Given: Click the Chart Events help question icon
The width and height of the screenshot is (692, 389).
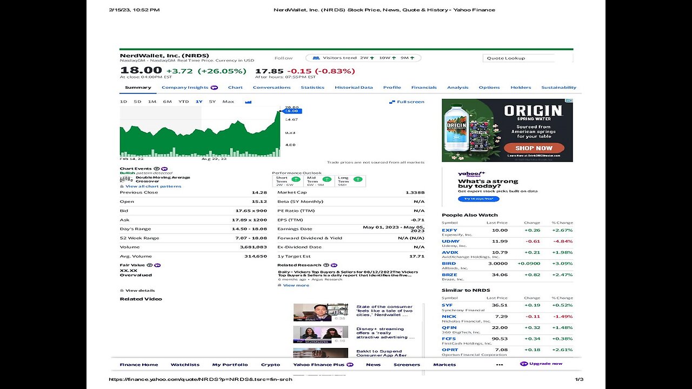Looking at the screenshot, I should click(x=156, y=169).
